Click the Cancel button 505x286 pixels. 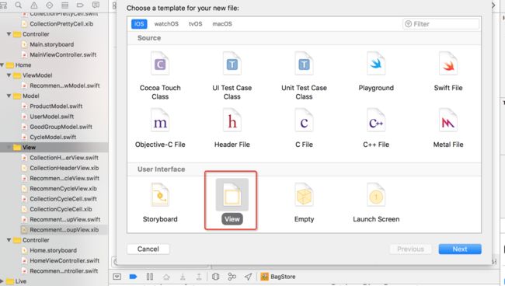point(148,249)
